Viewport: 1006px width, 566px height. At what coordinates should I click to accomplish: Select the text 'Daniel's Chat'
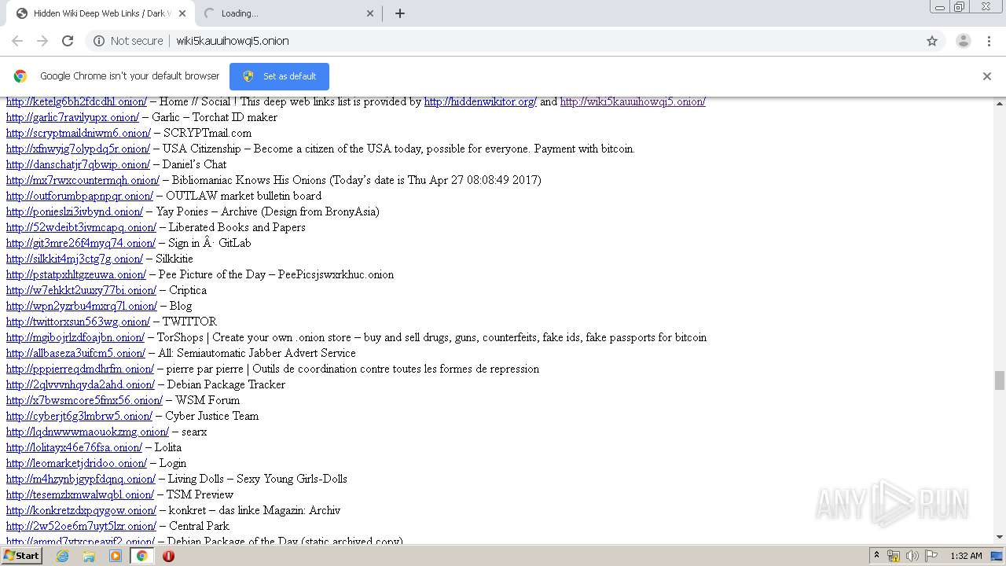point(194,164)
